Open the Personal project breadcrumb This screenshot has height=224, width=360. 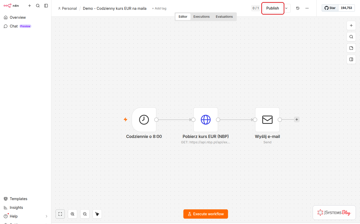click(x=67, y=8)
